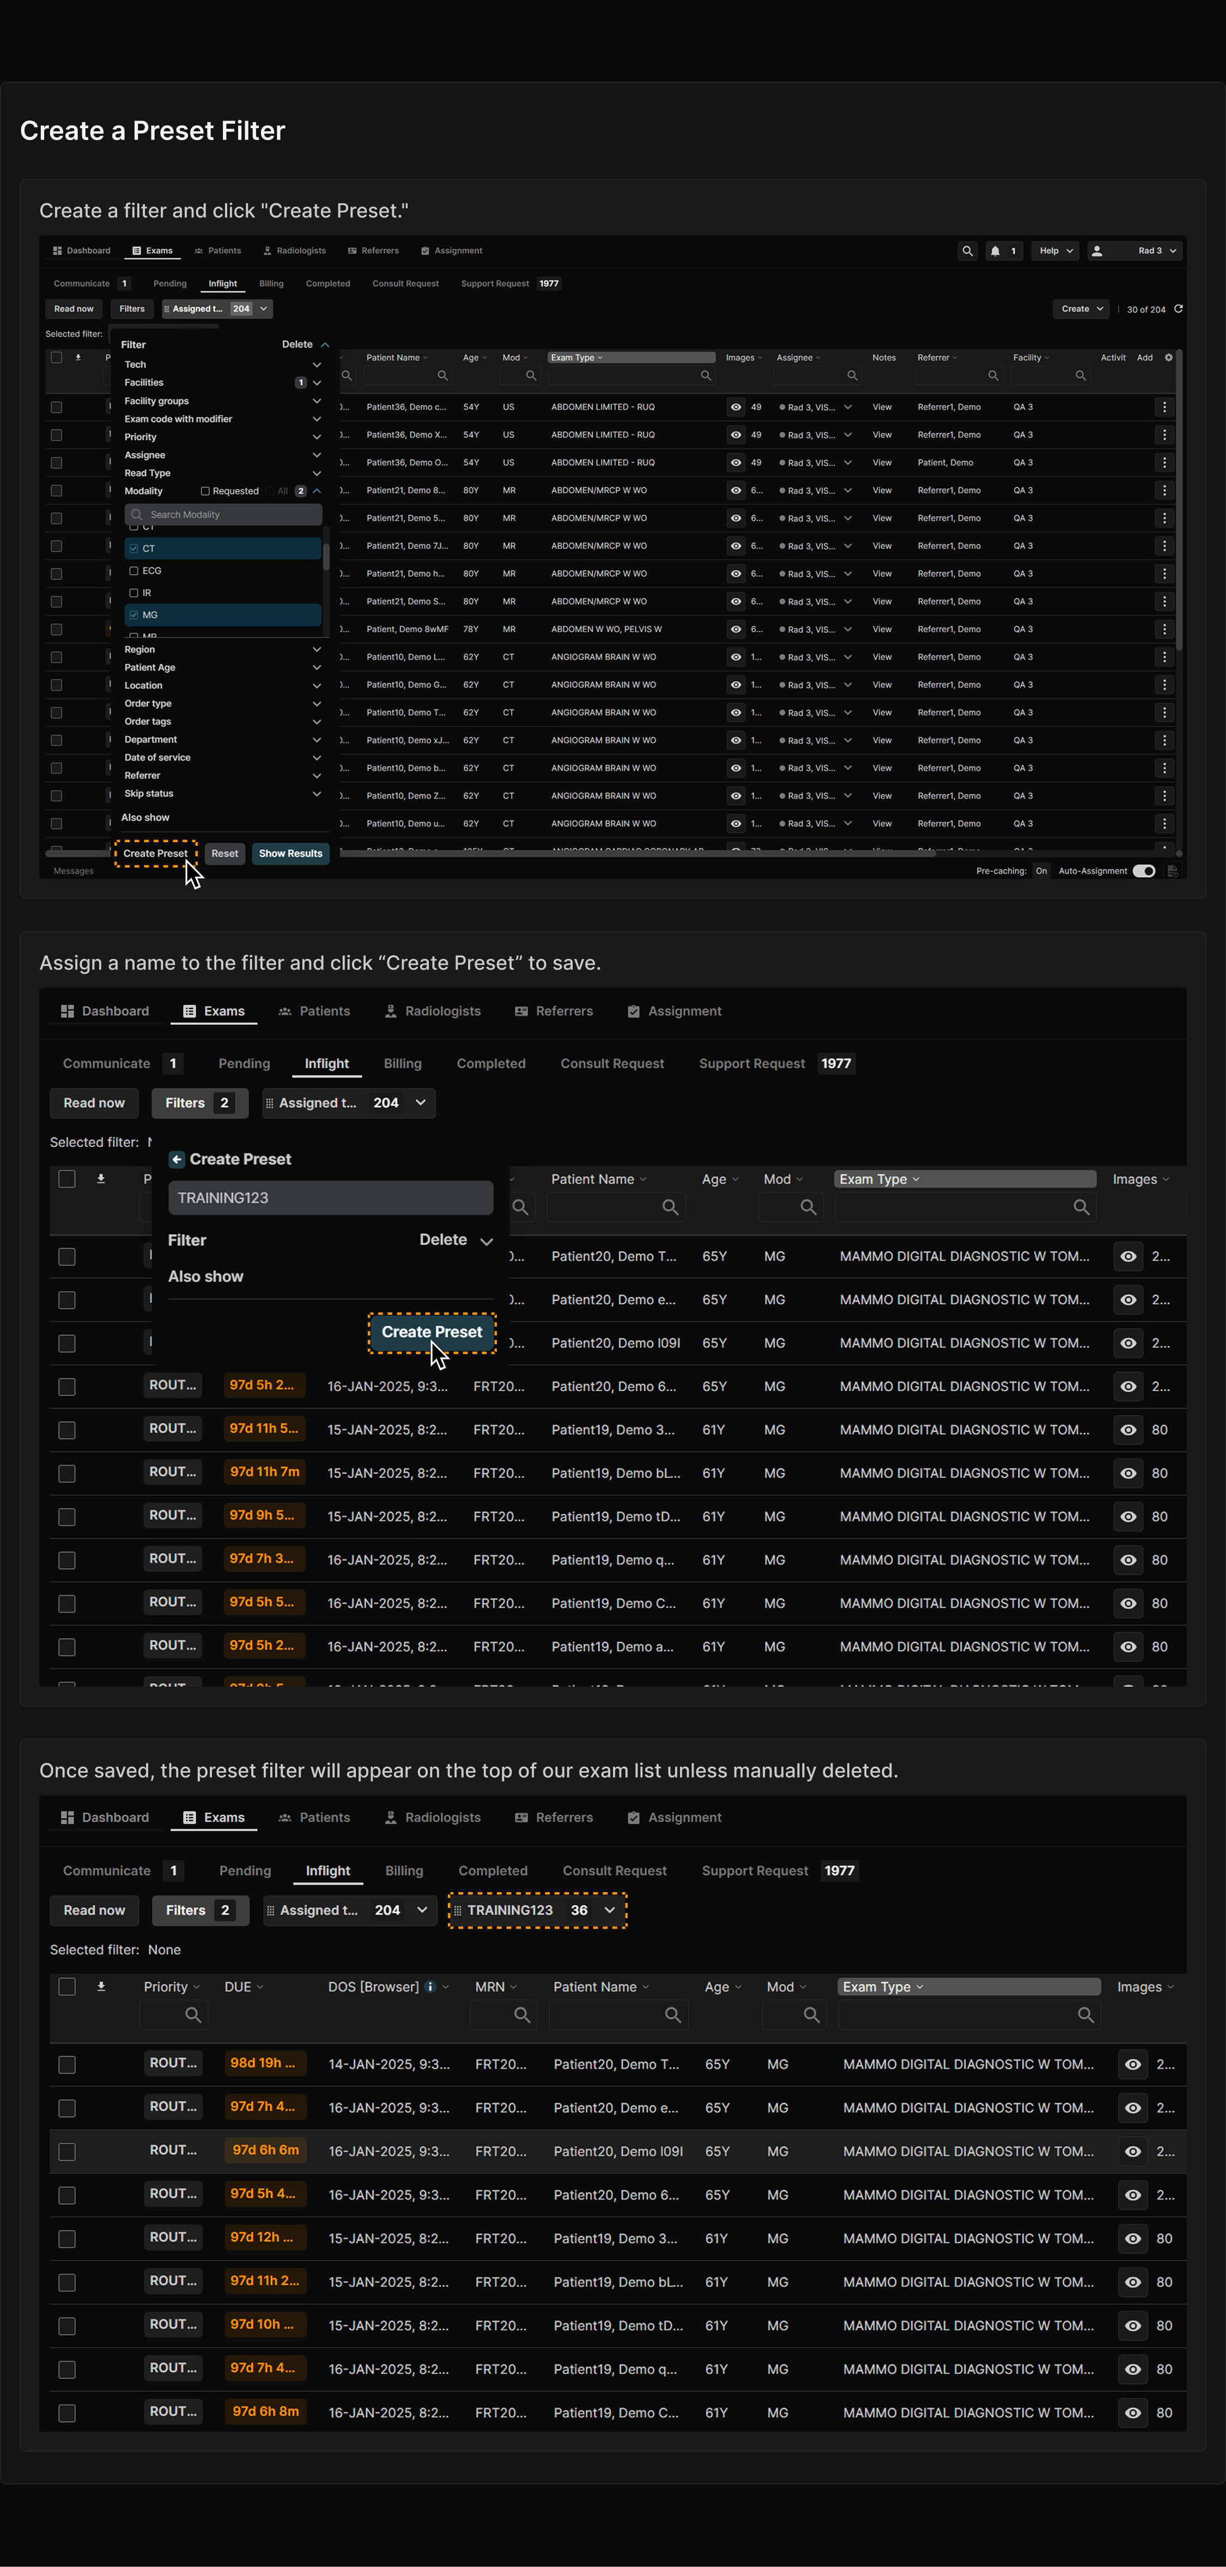Click the Reset button

pos(225,853)
